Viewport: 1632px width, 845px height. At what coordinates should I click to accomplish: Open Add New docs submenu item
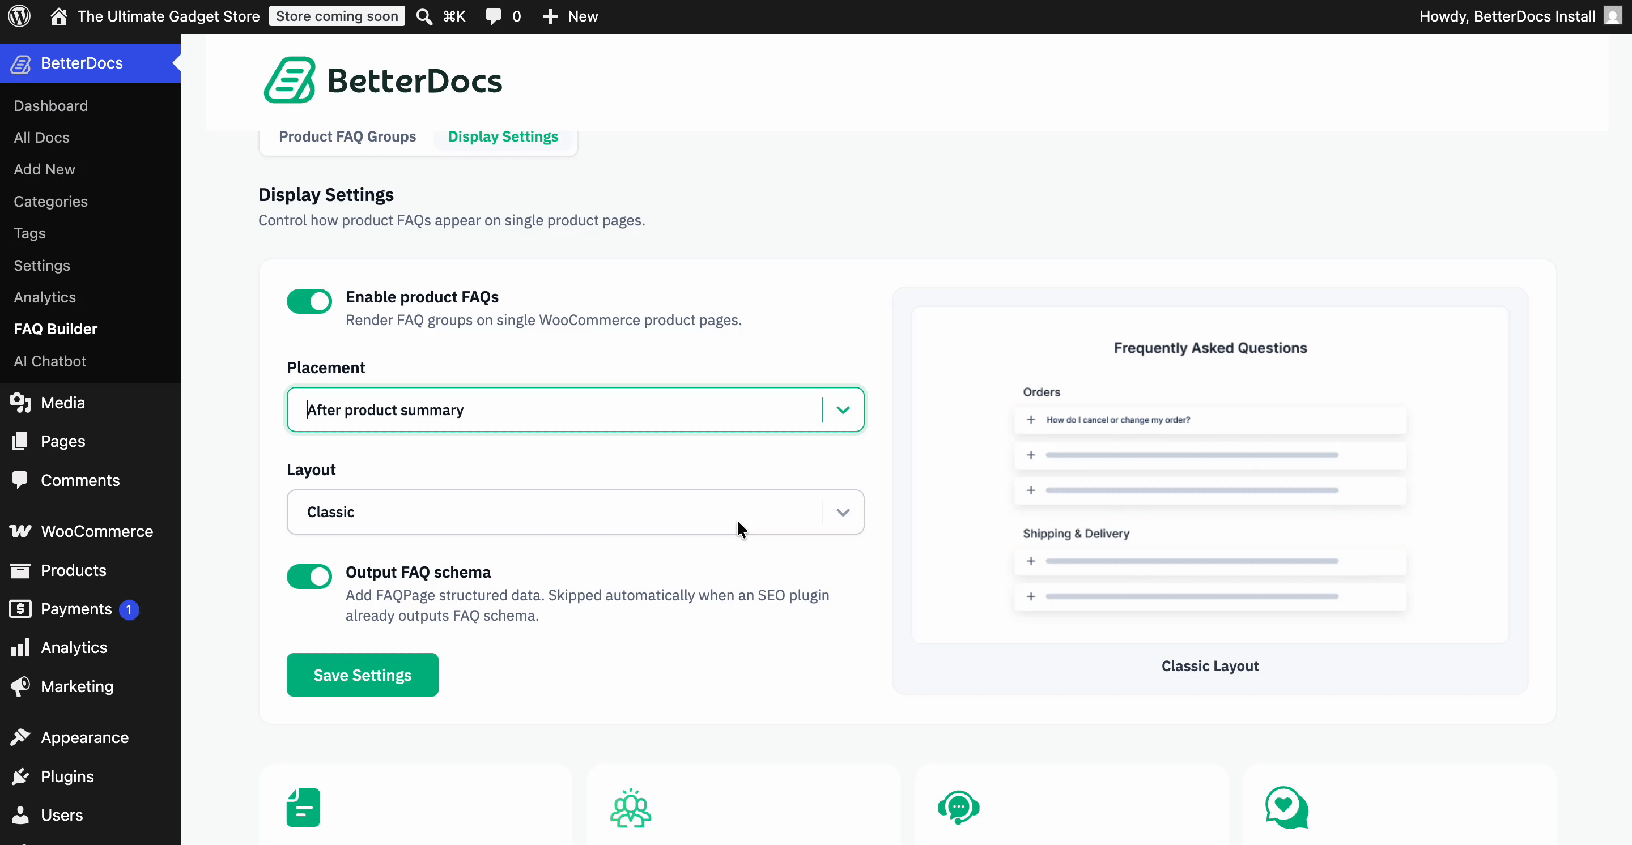44,169
